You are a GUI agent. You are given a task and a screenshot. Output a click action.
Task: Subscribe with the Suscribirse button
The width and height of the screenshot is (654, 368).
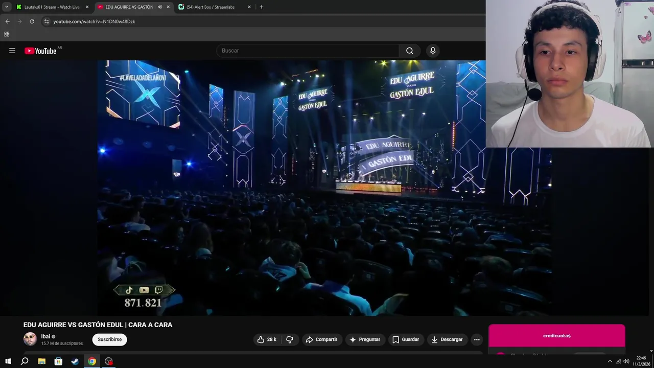click(x=109, y=339)
